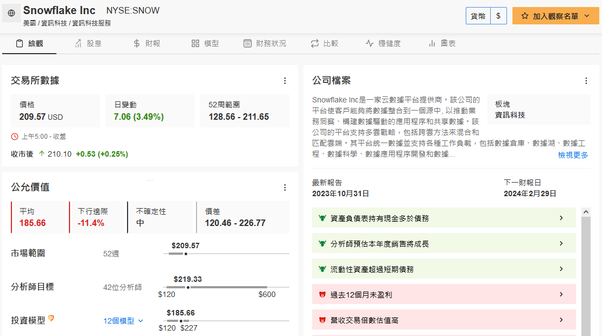Click the clock icon beside 上午5:00 - 收盤
This screenshot has width=602, height=336.
tap(15, 137)
